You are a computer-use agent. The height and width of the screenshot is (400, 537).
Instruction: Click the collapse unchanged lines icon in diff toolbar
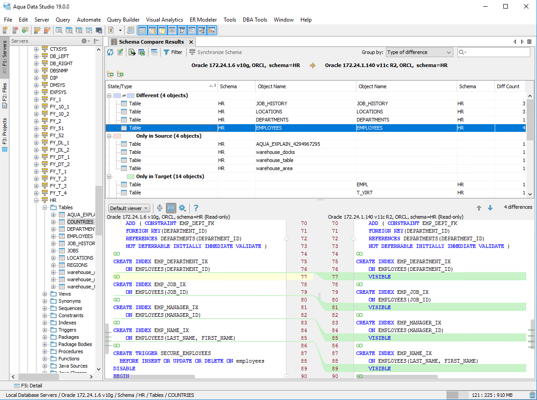pyautogui.click(x=160, y=208)
